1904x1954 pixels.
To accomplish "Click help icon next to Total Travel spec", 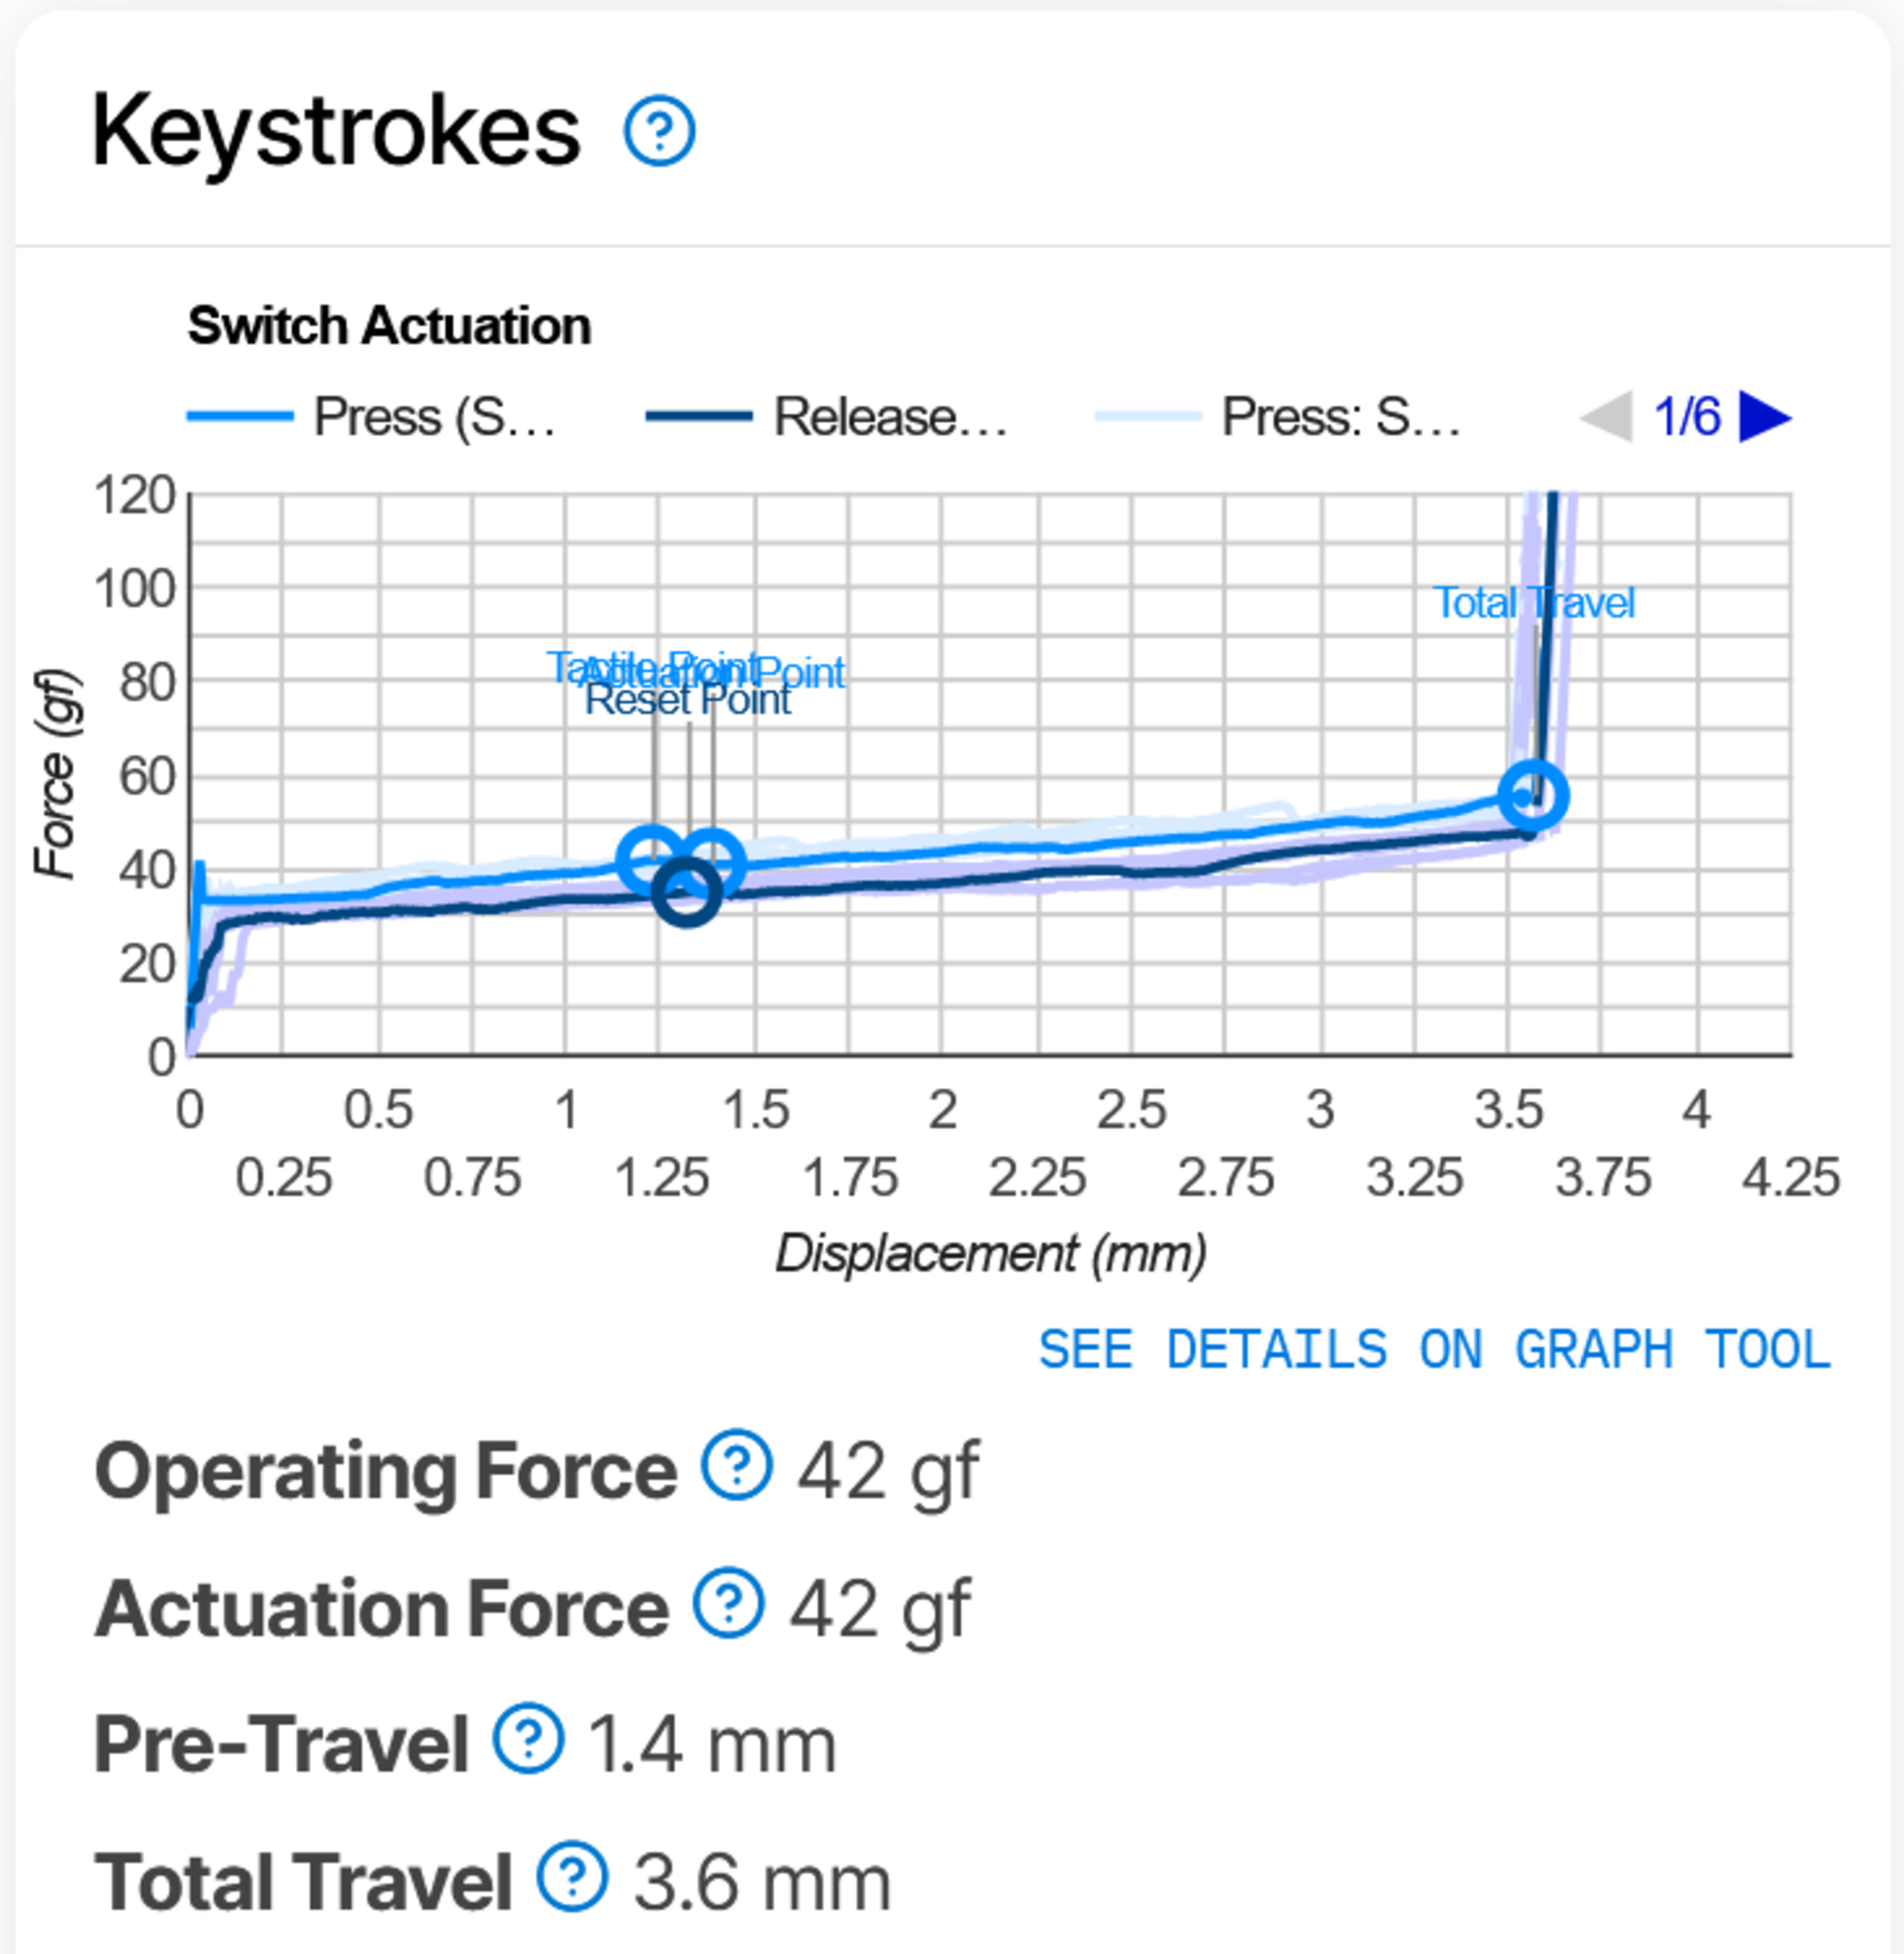I will tap(572, 1876).
